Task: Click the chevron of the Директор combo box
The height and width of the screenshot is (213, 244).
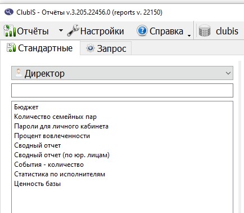Action: click(228, 73)
